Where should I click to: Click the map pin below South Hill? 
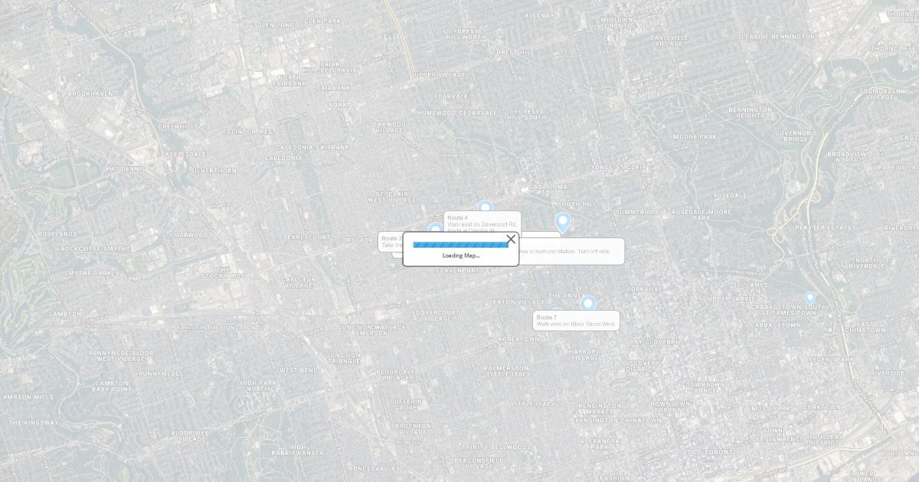point(563,222)
